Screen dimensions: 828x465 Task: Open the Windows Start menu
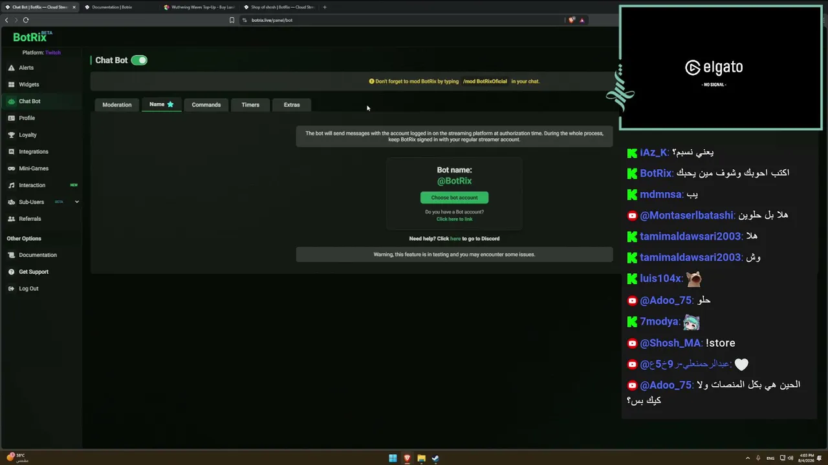pyautogui.click(x=393, y=459)
